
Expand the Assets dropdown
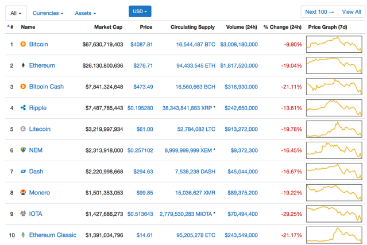[x=86, y=13]
